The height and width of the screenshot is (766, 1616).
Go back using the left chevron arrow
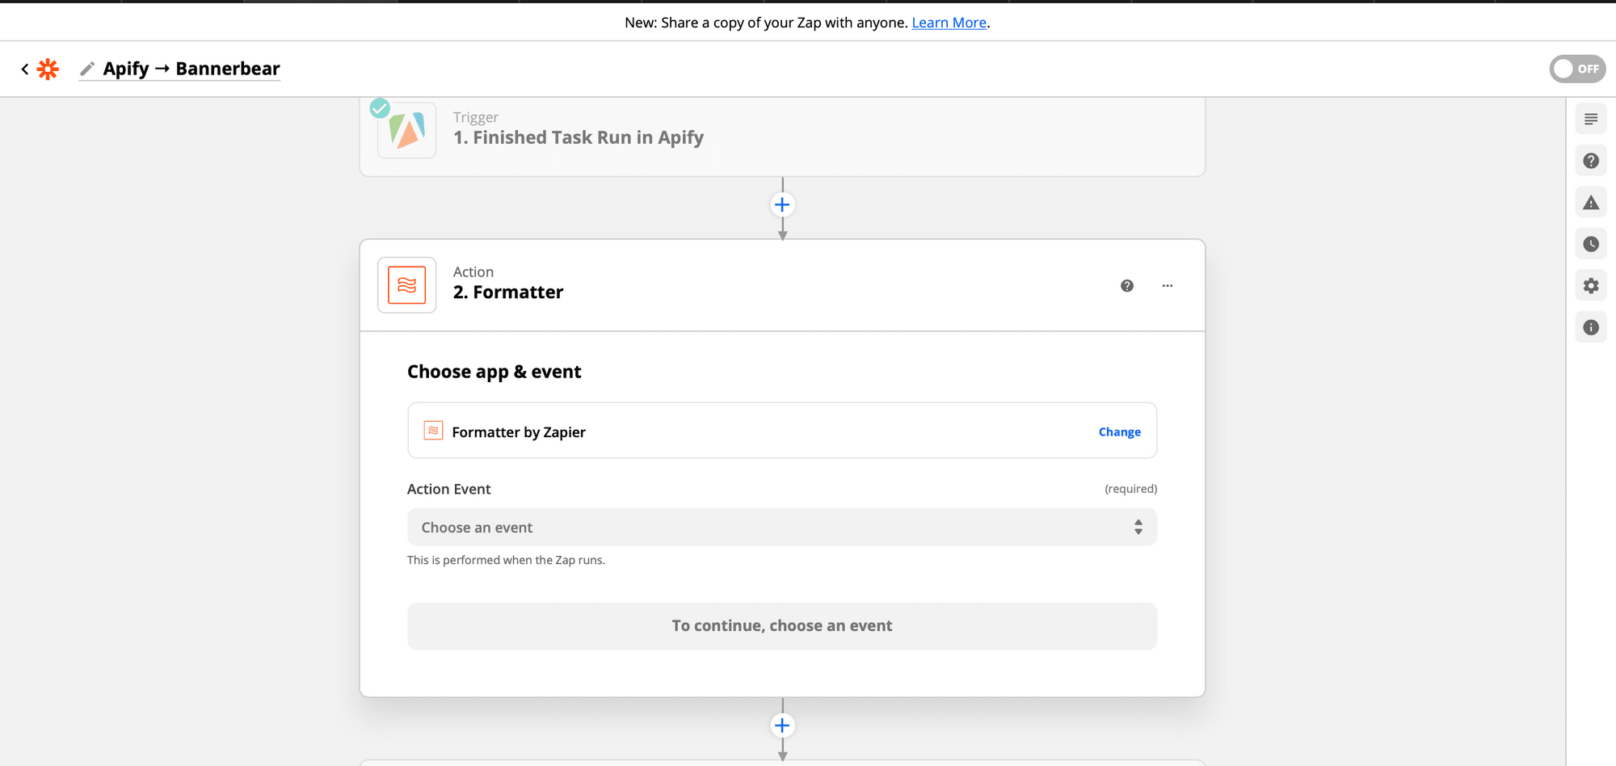25,69
